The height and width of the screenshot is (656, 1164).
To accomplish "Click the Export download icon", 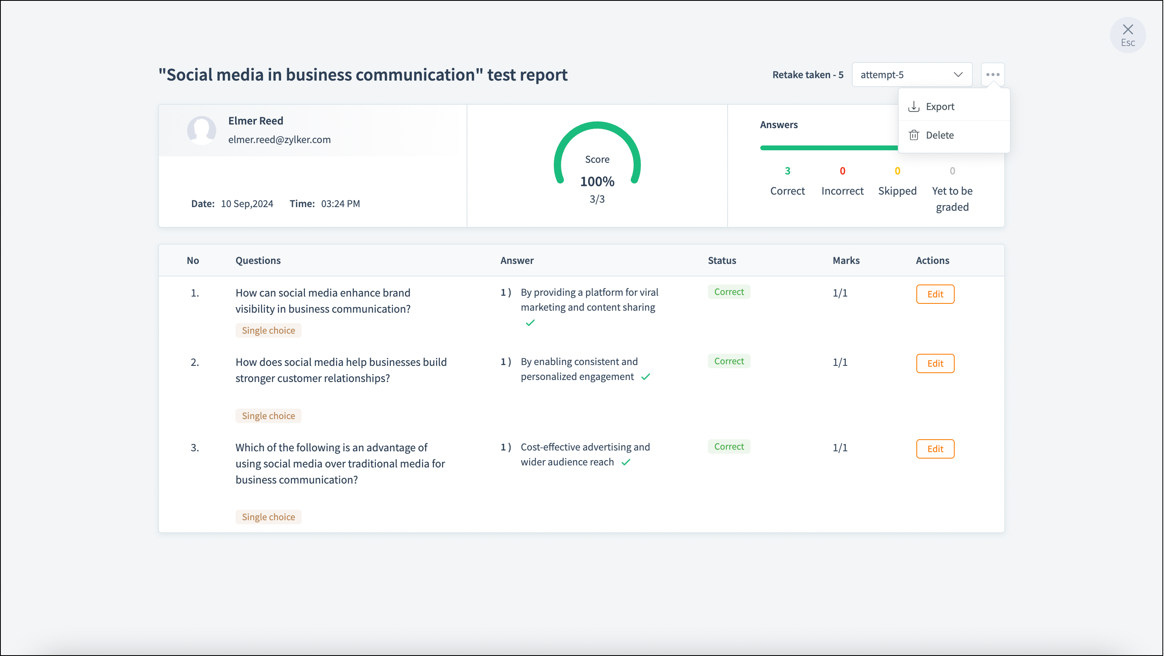I will [914, 106].
